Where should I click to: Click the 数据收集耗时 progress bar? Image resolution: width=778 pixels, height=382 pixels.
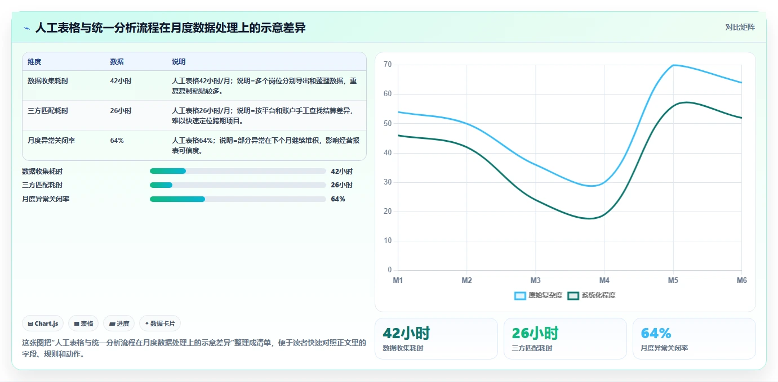coord(238,171)
